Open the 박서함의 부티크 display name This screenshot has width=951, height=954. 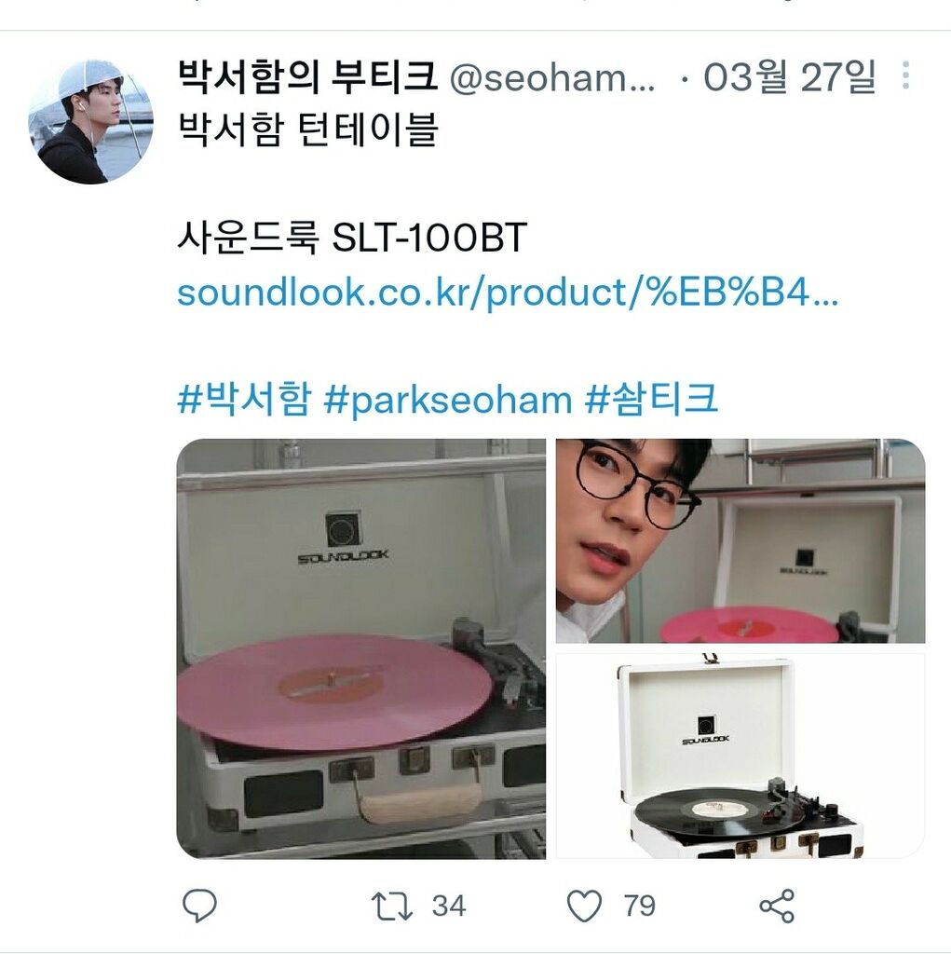tap(308, 76)
